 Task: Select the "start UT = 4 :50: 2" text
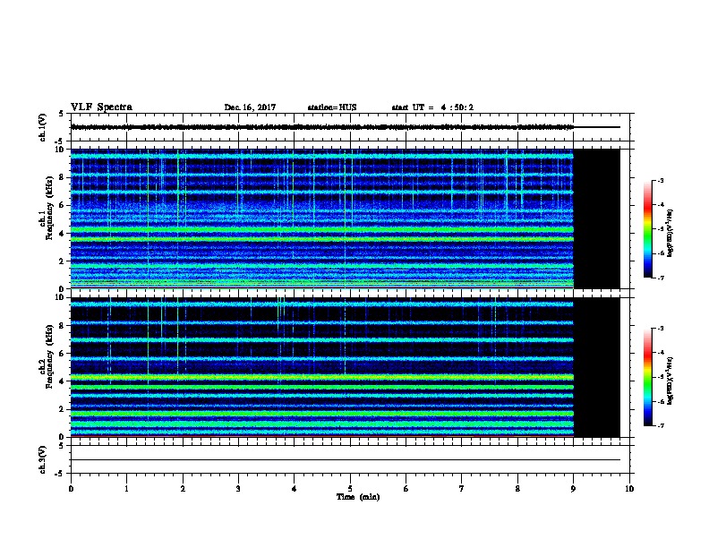click(x=432, y=107)
